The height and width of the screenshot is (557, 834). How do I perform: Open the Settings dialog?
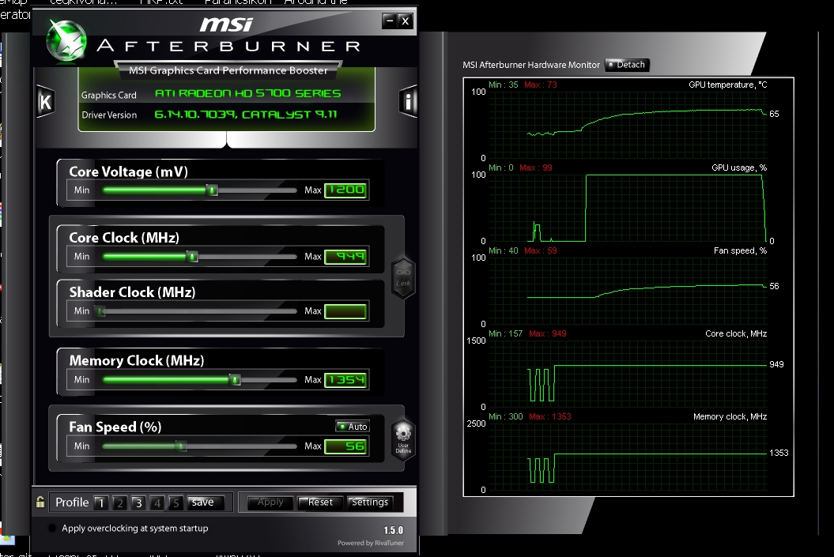(370, 502)
